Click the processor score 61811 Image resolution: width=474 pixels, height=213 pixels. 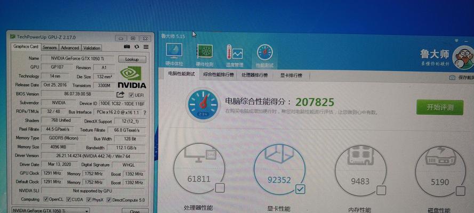tap(198, 179)
